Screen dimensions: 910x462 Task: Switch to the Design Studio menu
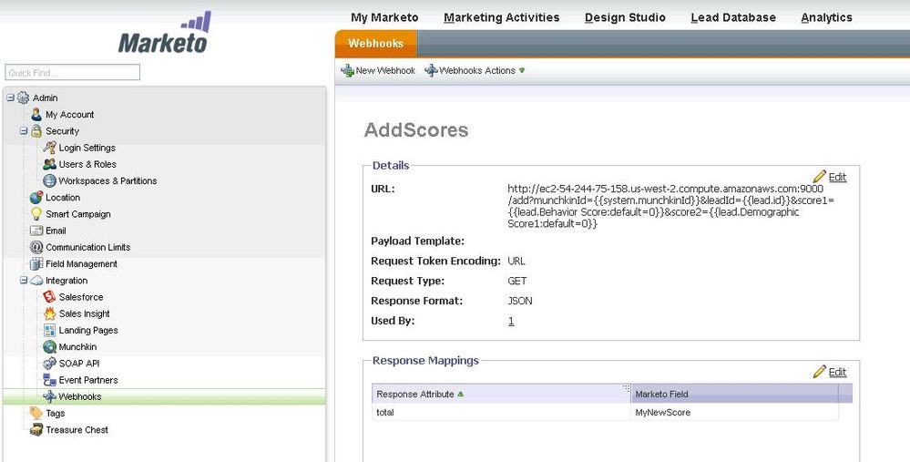click(624, 17)
